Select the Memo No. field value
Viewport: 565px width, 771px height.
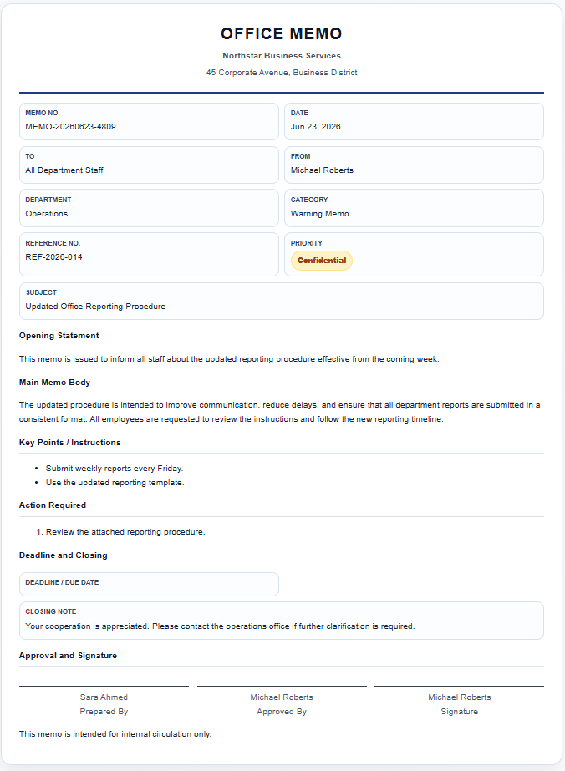click(x=70, y=127)
